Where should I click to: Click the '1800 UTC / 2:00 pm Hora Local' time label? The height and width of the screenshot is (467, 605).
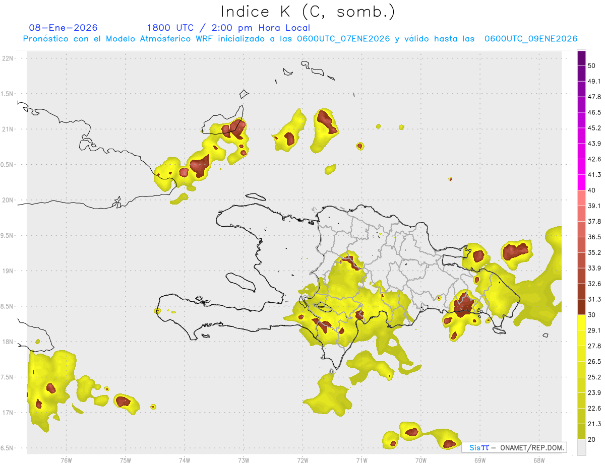[x=228, y=28]
